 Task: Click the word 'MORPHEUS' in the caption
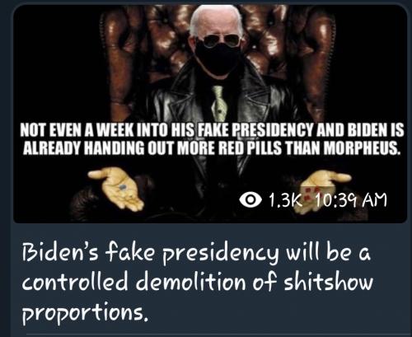pos(361,148)
